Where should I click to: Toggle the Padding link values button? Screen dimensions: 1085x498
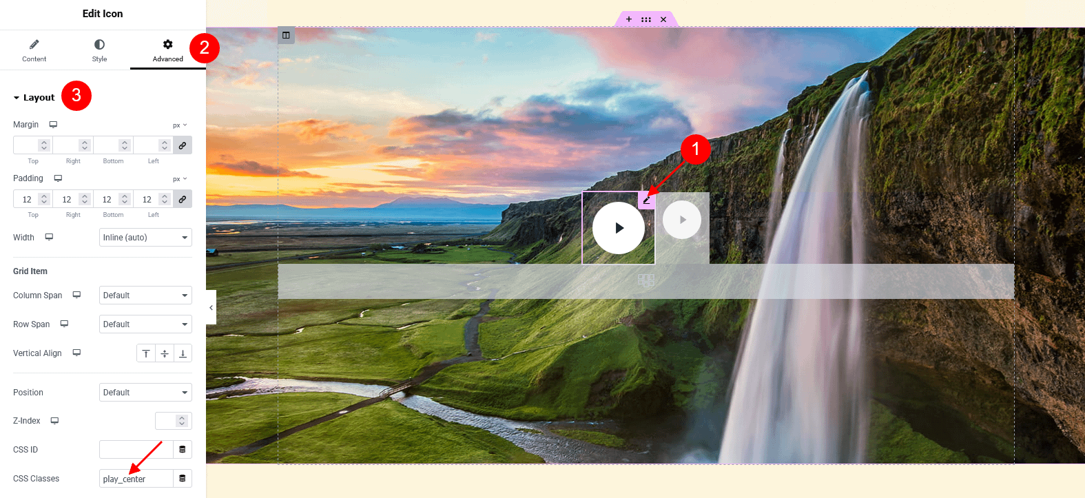pyautogui.click(x=183, y=199)
